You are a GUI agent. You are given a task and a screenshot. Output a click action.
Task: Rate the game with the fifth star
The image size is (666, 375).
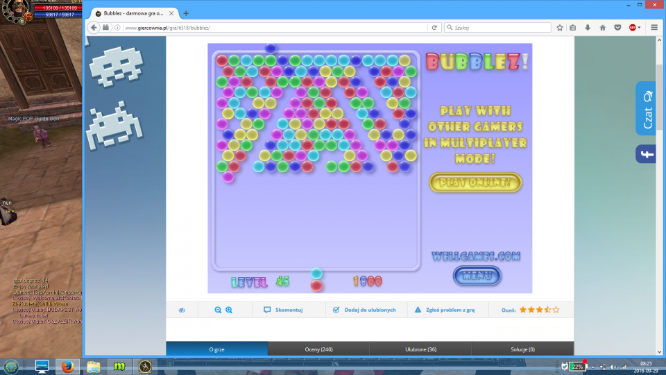[x=556, y=310]
